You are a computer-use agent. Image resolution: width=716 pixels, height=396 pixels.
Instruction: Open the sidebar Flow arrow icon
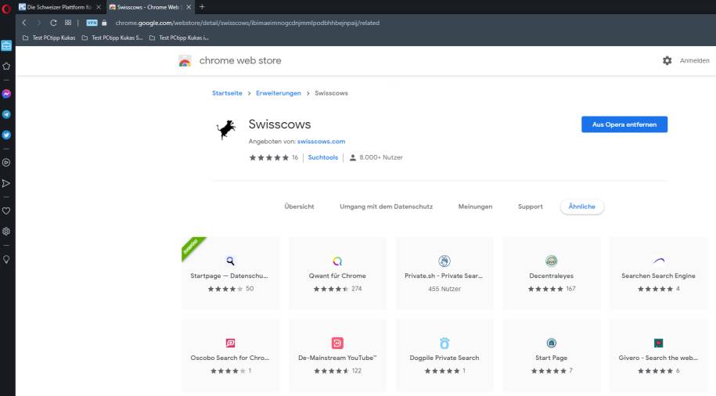6,183
